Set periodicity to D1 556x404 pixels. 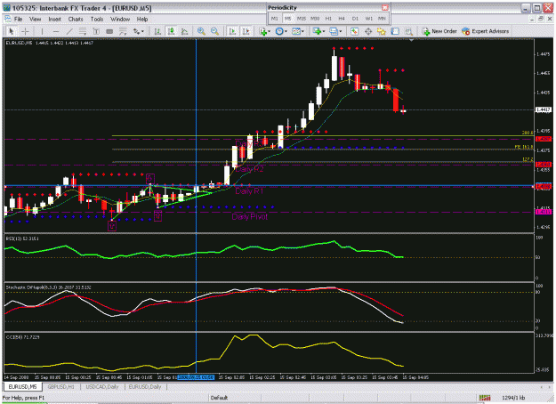(x=355, y=19)
